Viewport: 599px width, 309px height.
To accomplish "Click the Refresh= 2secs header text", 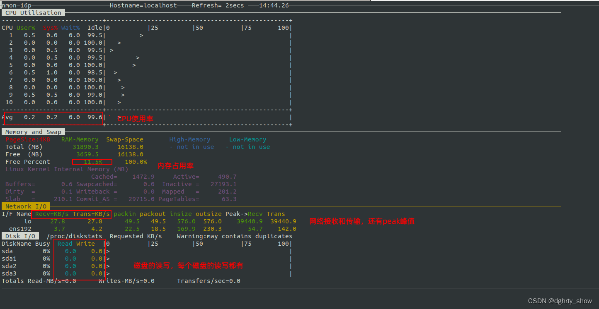I will 218,5.
